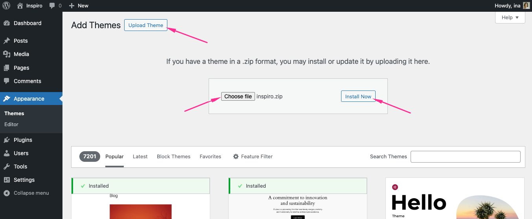
Task: Open the comments bubble in admin bar
Action: coord(52,6)
